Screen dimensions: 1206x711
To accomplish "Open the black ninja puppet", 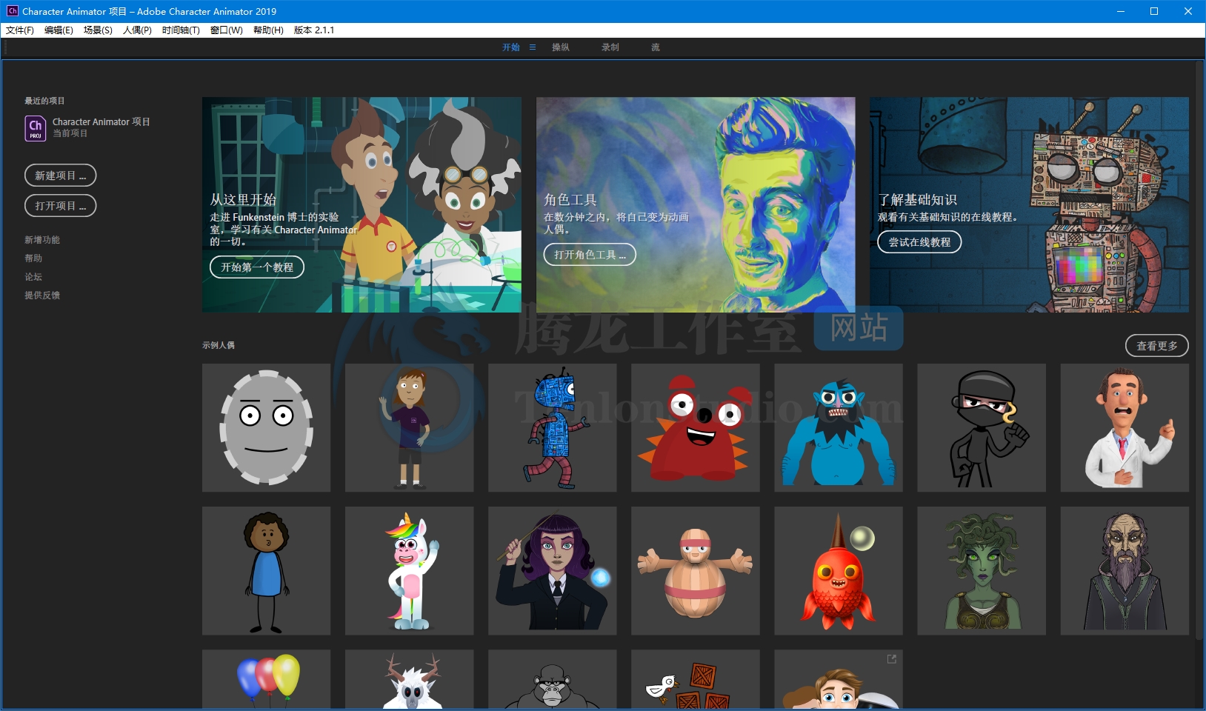I will coord(982,428).
